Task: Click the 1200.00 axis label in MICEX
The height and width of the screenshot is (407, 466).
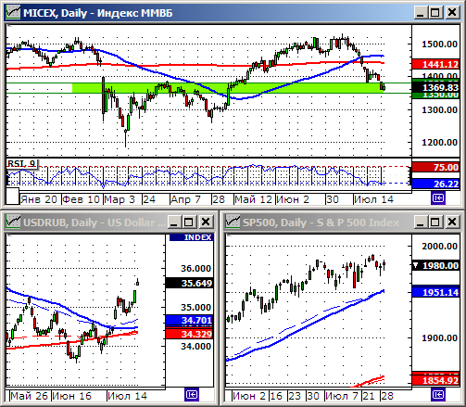Action: click(439, 143)
